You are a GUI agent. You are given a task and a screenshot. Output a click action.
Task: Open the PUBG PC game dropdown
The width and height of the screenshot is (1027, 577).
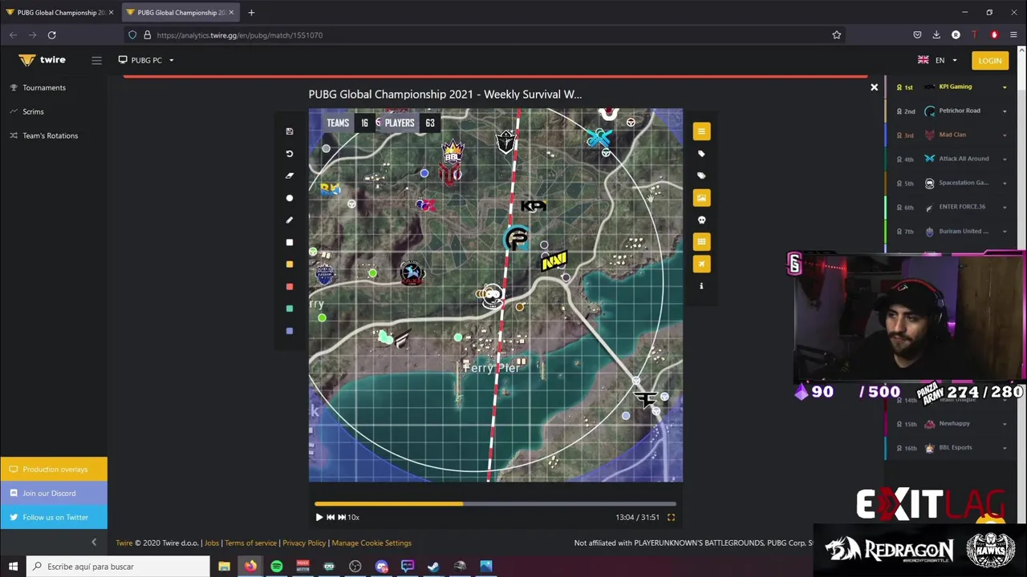tap(146, 60)
